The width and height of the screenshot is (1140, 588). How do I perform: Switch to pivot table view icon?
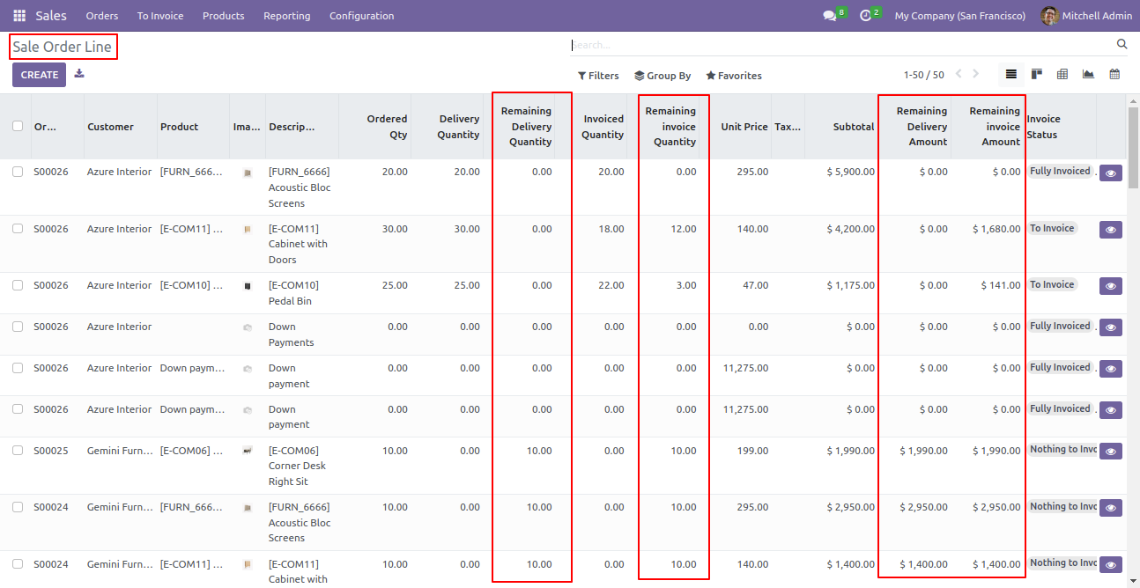[1062, 75]
